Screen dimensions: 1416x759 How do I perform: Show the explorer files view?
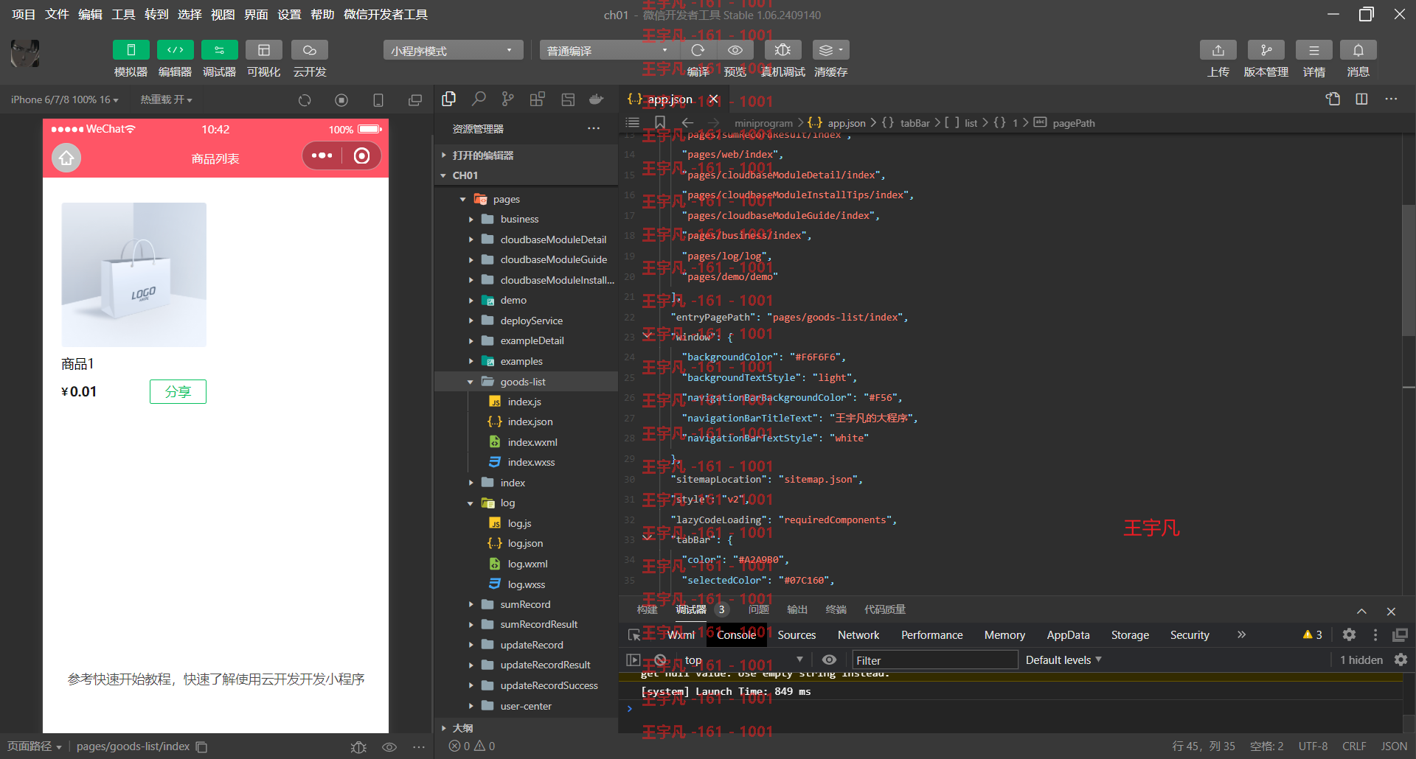click(x=448, y=99)
